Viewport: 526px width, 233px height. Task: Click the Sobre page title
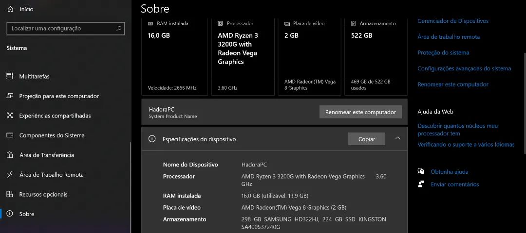click(x=155, y=9)
